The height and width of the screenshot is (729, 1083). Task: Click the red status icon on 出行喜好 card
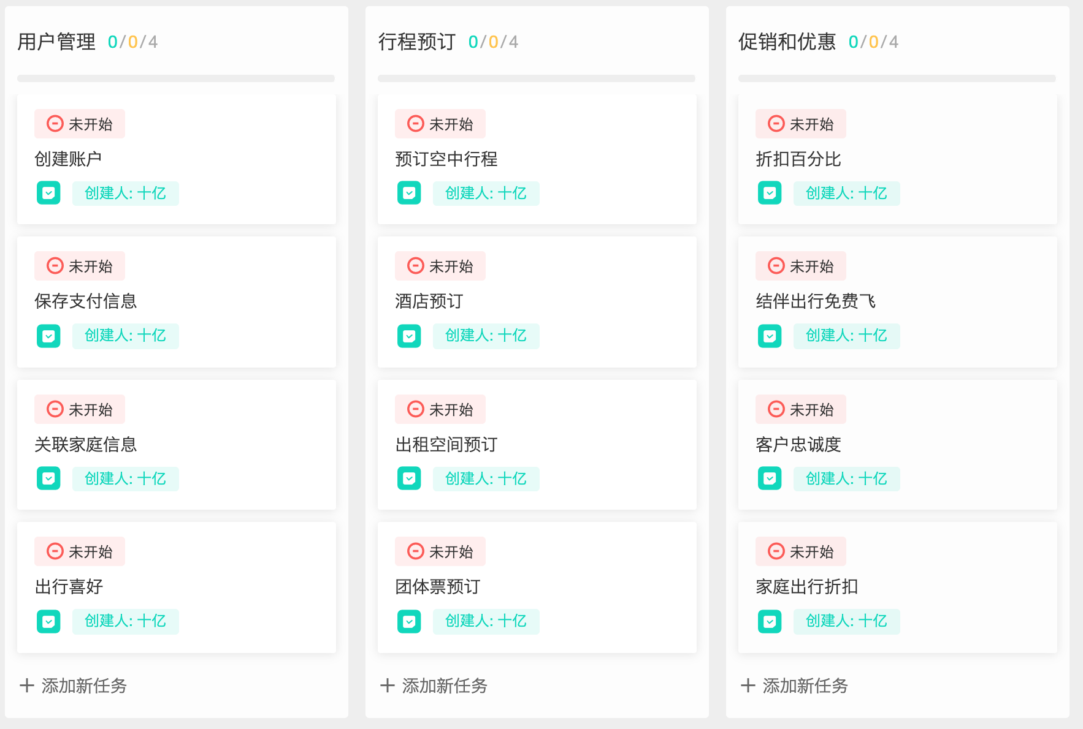pos(55,551)
